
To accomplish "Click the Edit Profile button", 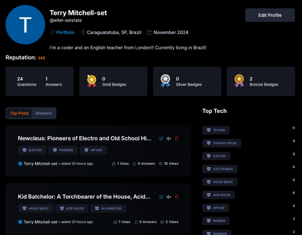I will pyautogui.click(x=270, y=15).
